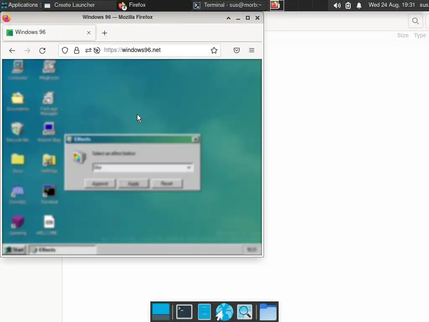The width and height of the screenshot is (429, 322).
Task: Sort by Size column in background window
Action: [x=403, y=35]
